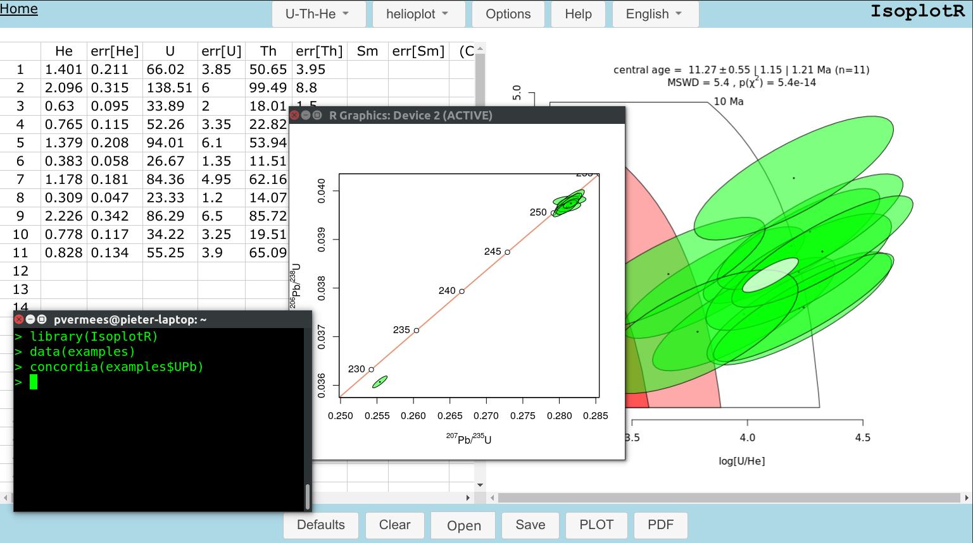Select the He cell in row 1
This screenshot has width=973, height=543.
63,70
